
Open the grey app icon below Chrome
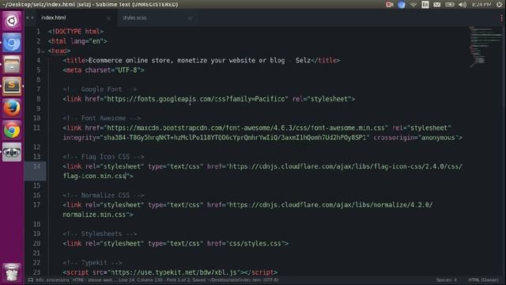(x=12, y=152)
